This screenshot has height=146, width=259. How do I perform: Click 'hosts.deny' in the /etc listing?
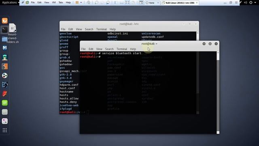68,102
